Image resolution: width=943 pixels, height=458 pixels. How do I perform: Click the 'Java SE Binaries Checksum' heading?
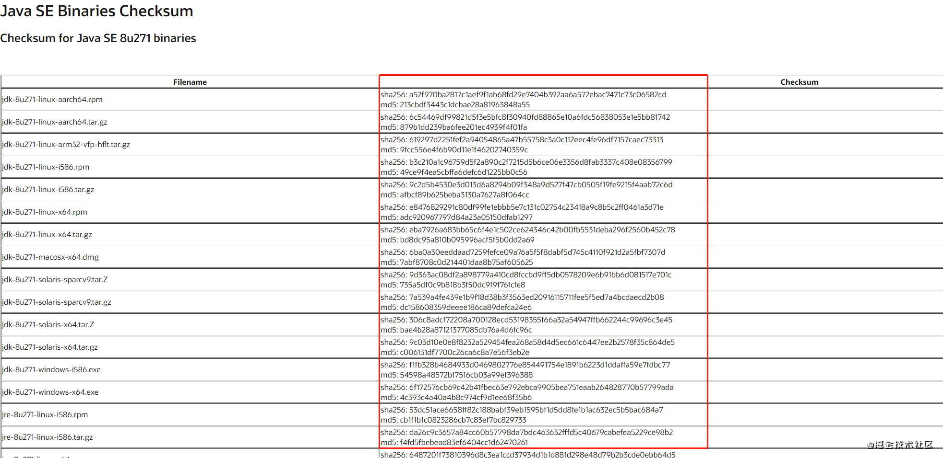click(96, 11)
